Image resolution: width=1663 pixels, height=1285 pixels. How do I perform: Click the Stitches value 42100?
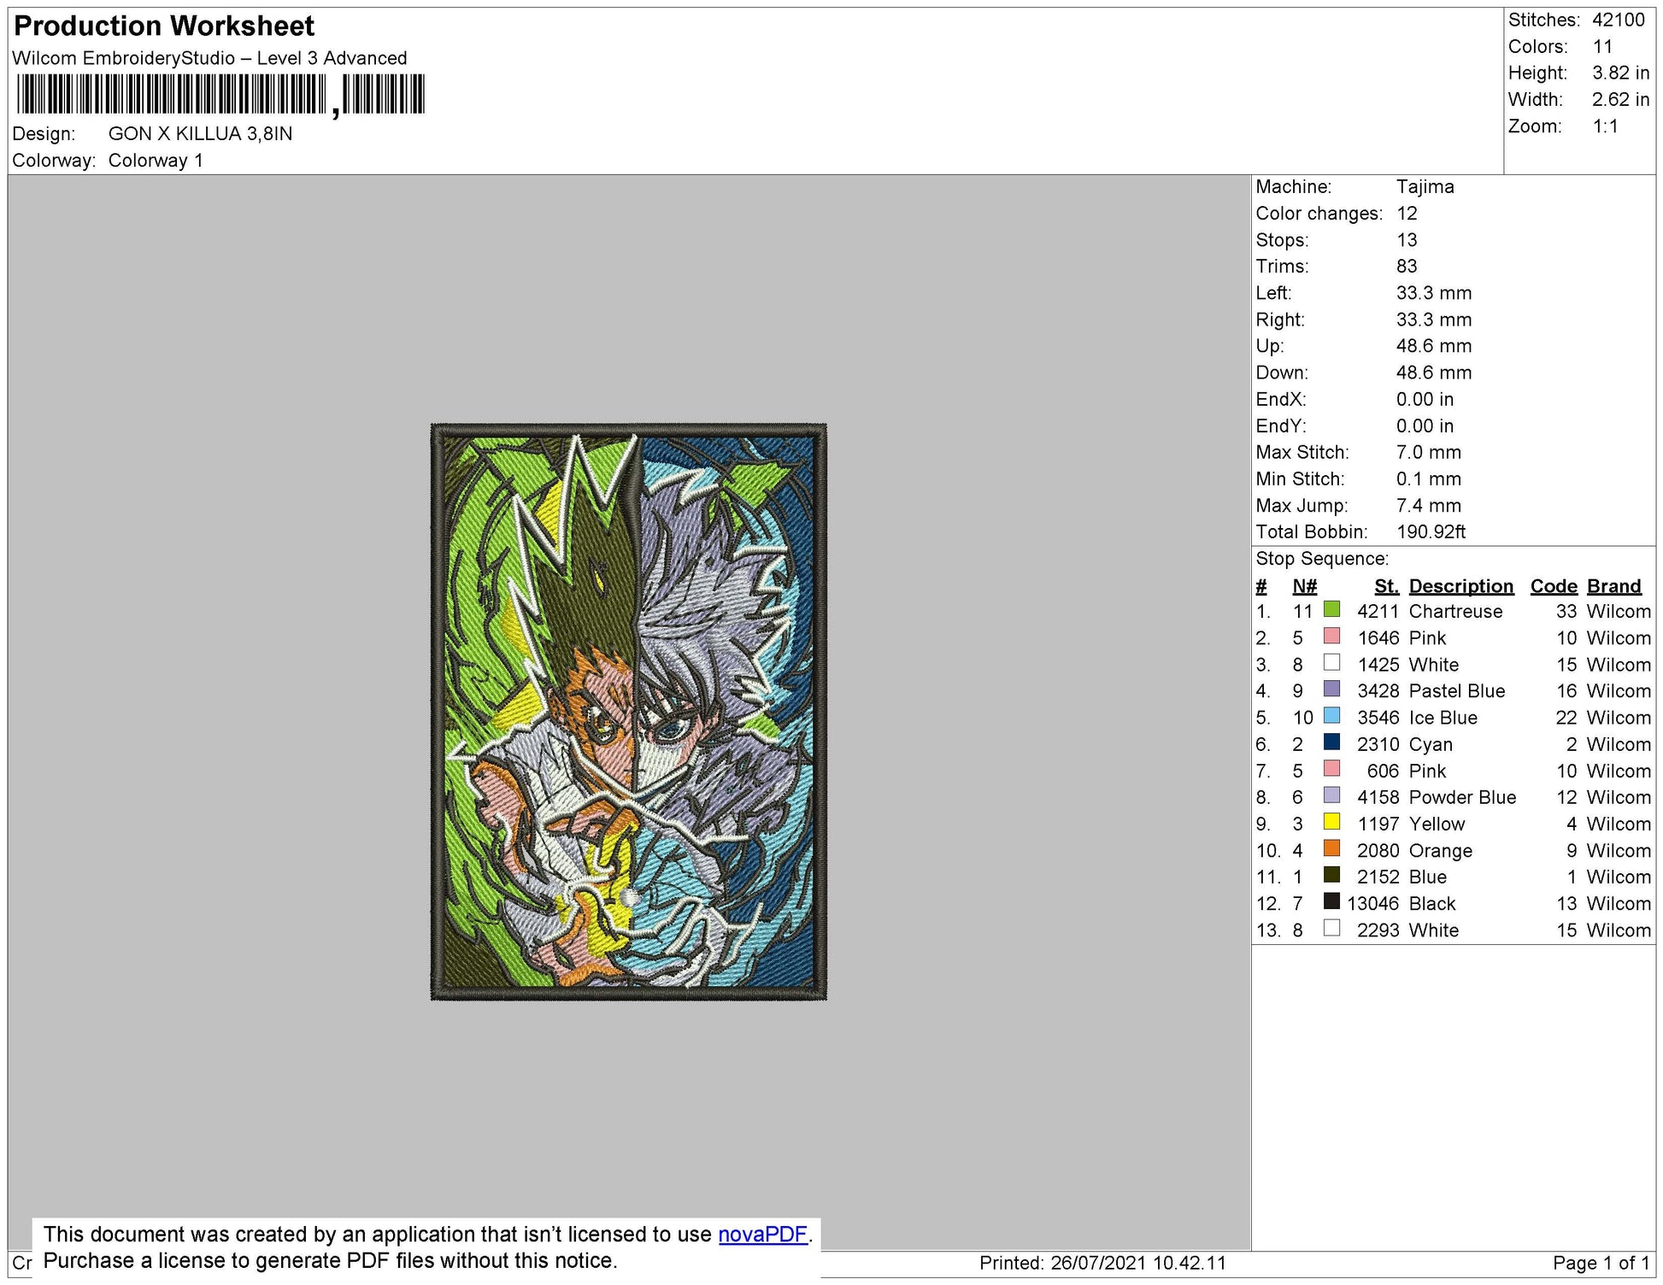[1618, 20]
